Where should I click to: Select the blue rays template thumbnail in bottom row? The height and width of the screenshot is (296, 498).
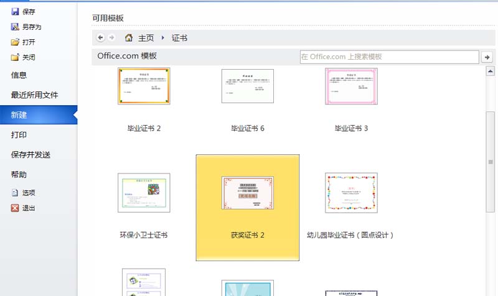point(248,288)
